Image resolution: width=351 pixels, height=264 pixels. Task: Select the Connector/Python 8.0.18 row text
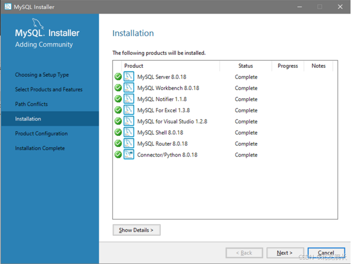tap(167, 155)
